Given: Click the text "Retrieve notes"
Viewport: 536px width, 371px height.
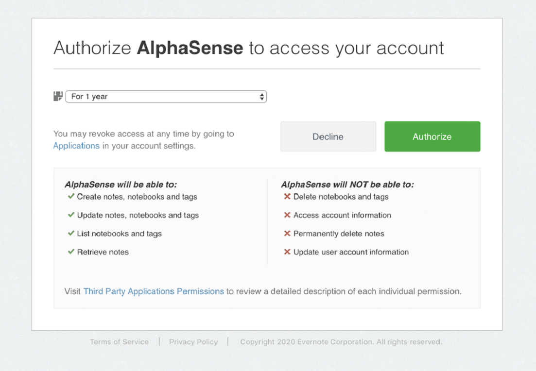Looking at the screenshot, I should [103, 252].
